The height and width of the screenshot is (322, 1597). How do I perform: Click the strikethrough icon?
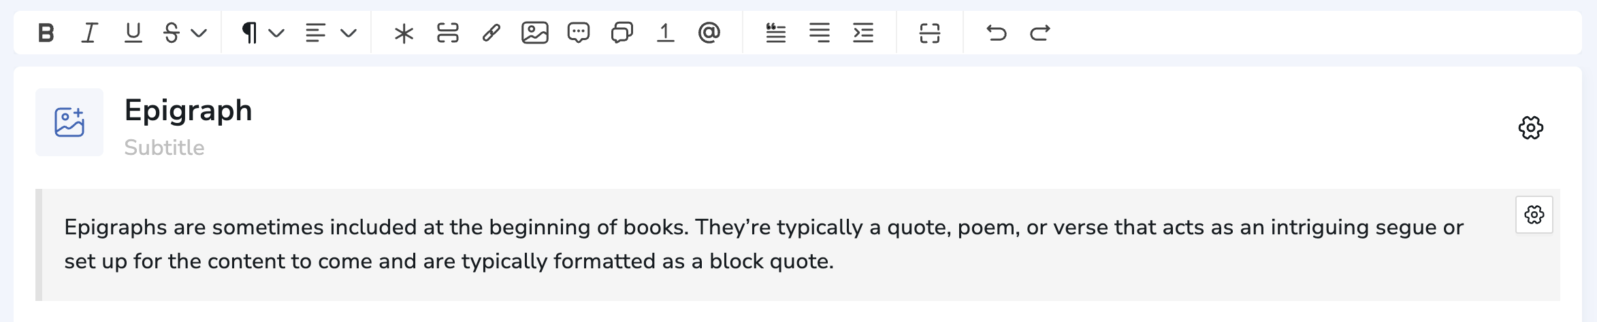click(172, 33)
